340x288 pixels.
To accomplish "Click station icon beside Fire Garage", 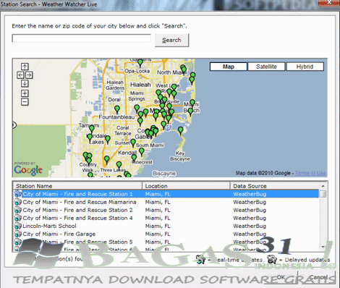I will [18, 234].
